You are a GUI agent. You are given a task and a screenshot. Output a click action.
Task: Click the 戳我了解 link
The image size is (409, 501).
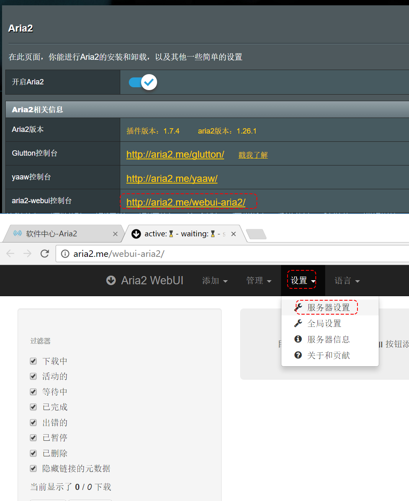(x=253, y=154)
